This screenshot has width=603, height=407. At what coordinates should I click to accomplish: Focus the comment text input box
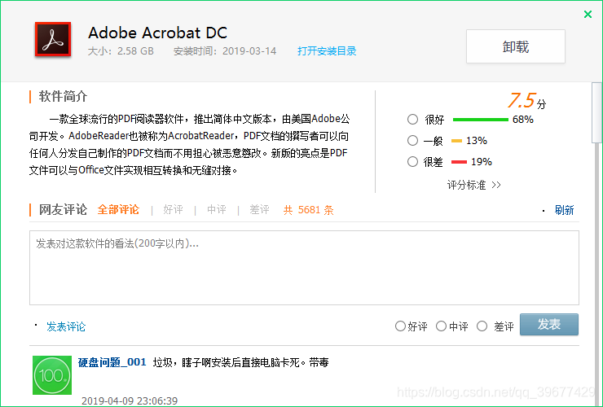click(304, 268)
